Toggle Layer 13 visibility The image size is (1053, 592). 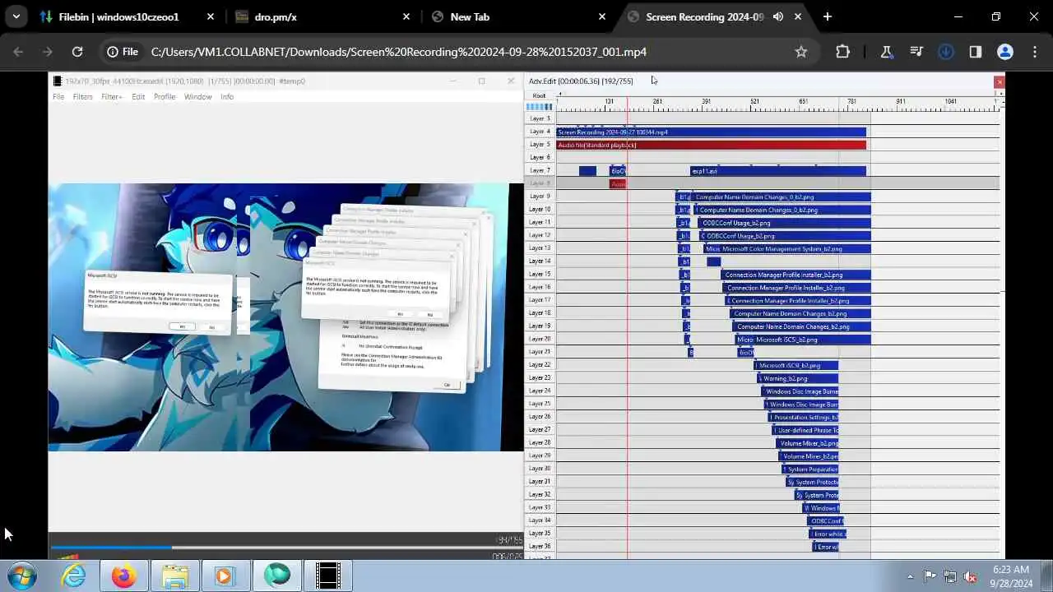[x=540, y=248]
